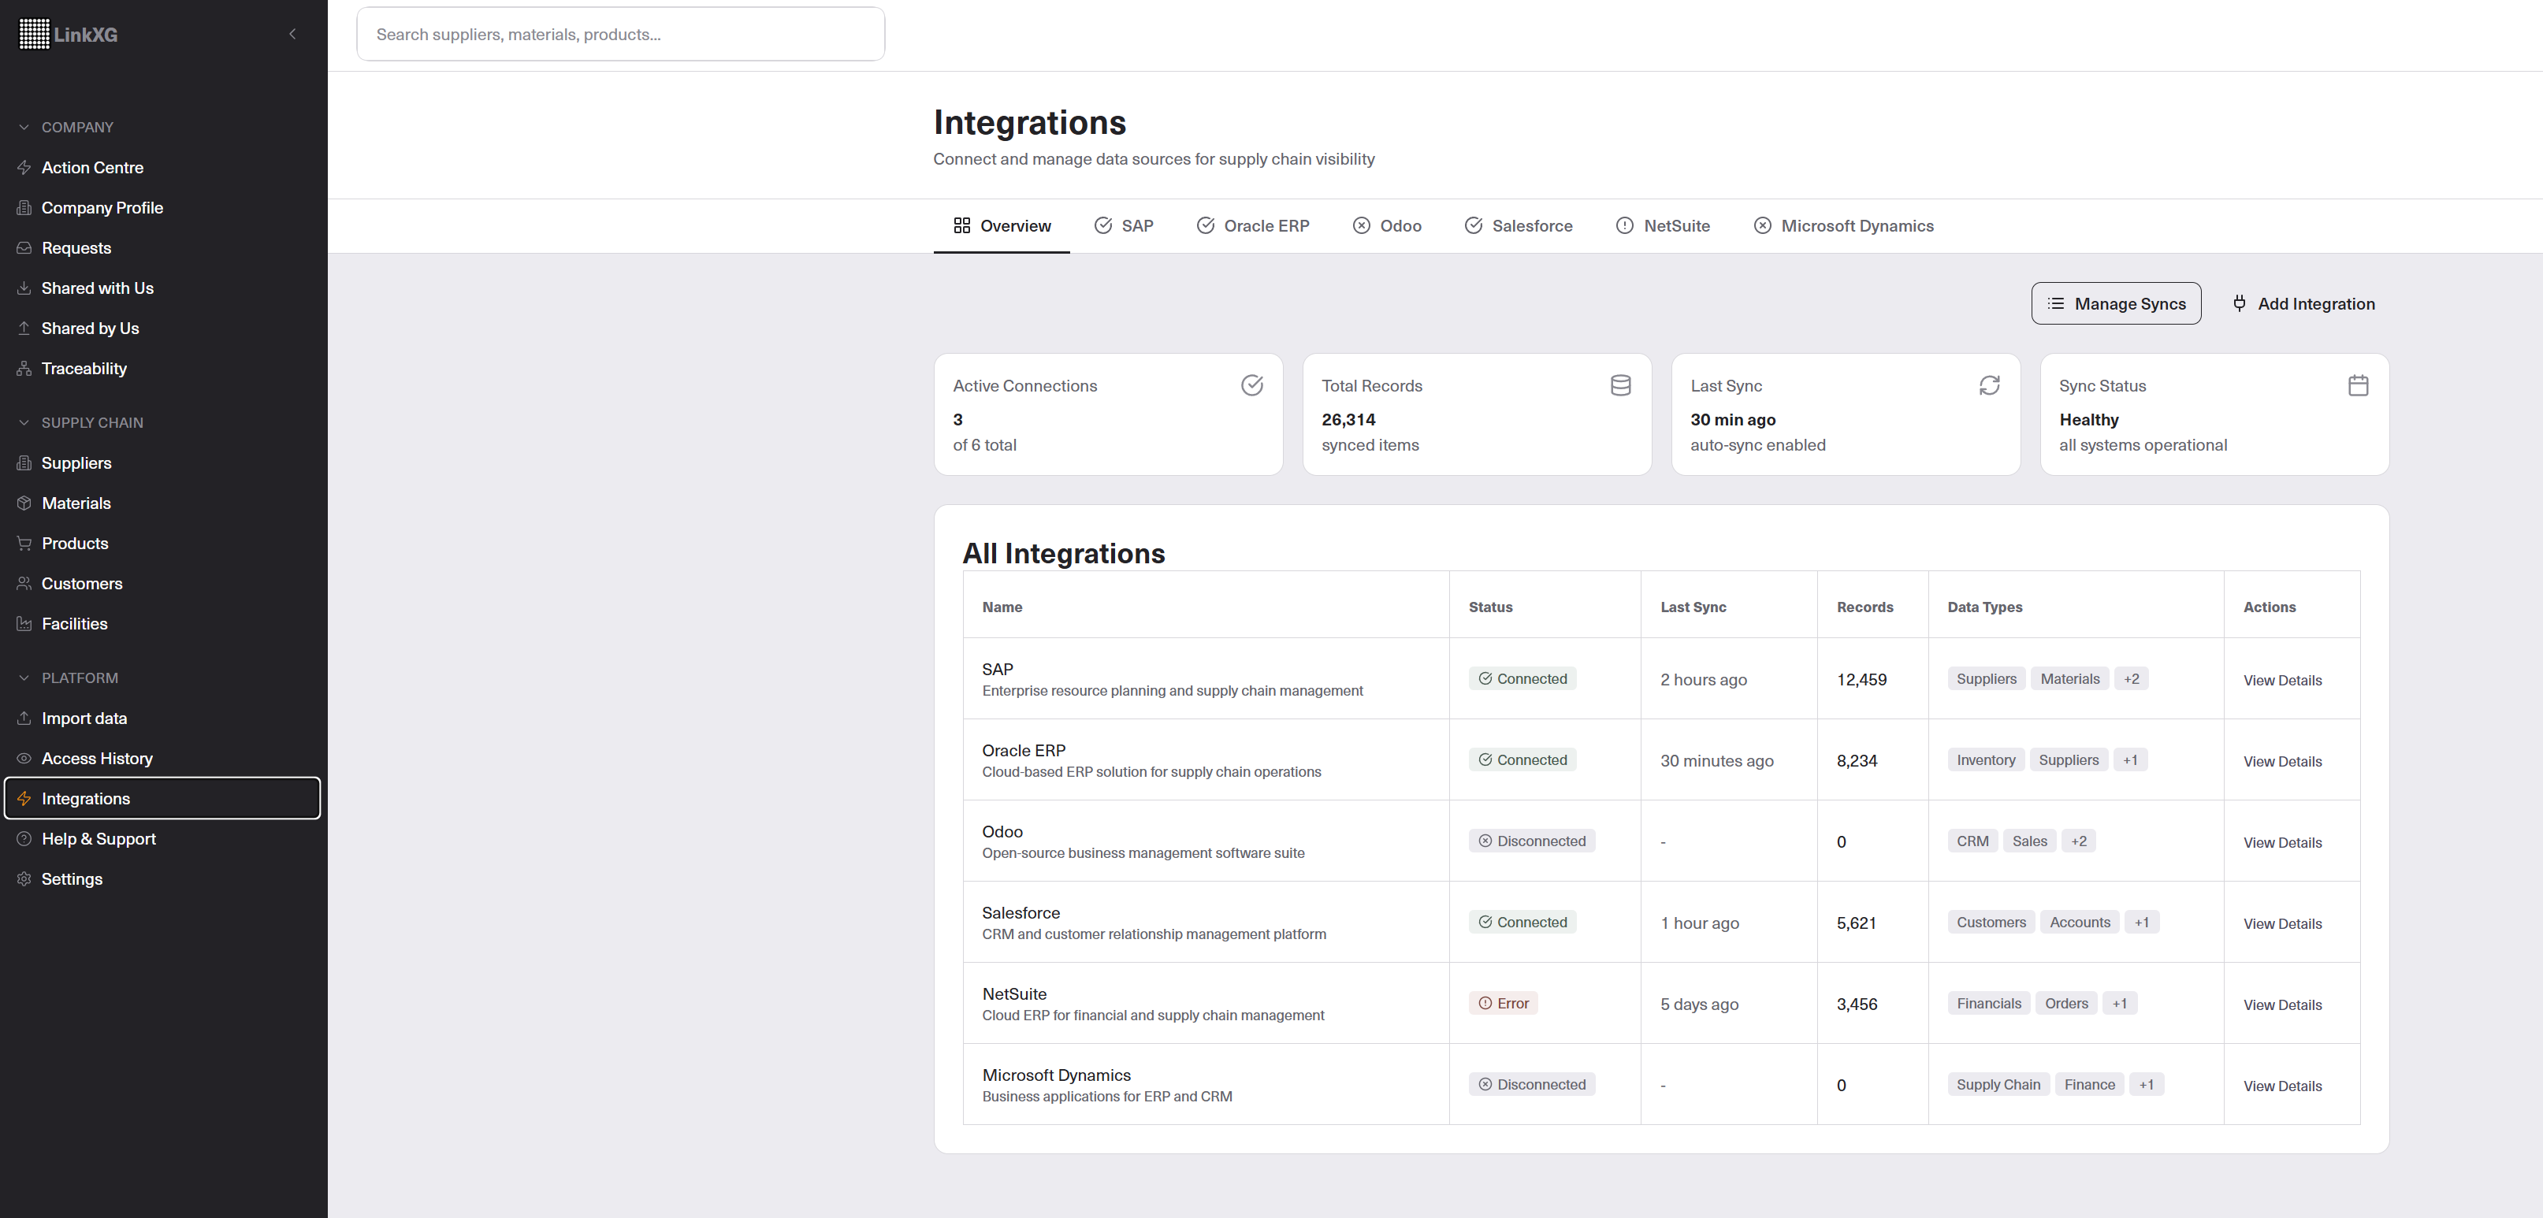Click the list icon in Manage Syncs
The height and width of the screenshot is (1218, 2543).
(x=2055, y=303)
